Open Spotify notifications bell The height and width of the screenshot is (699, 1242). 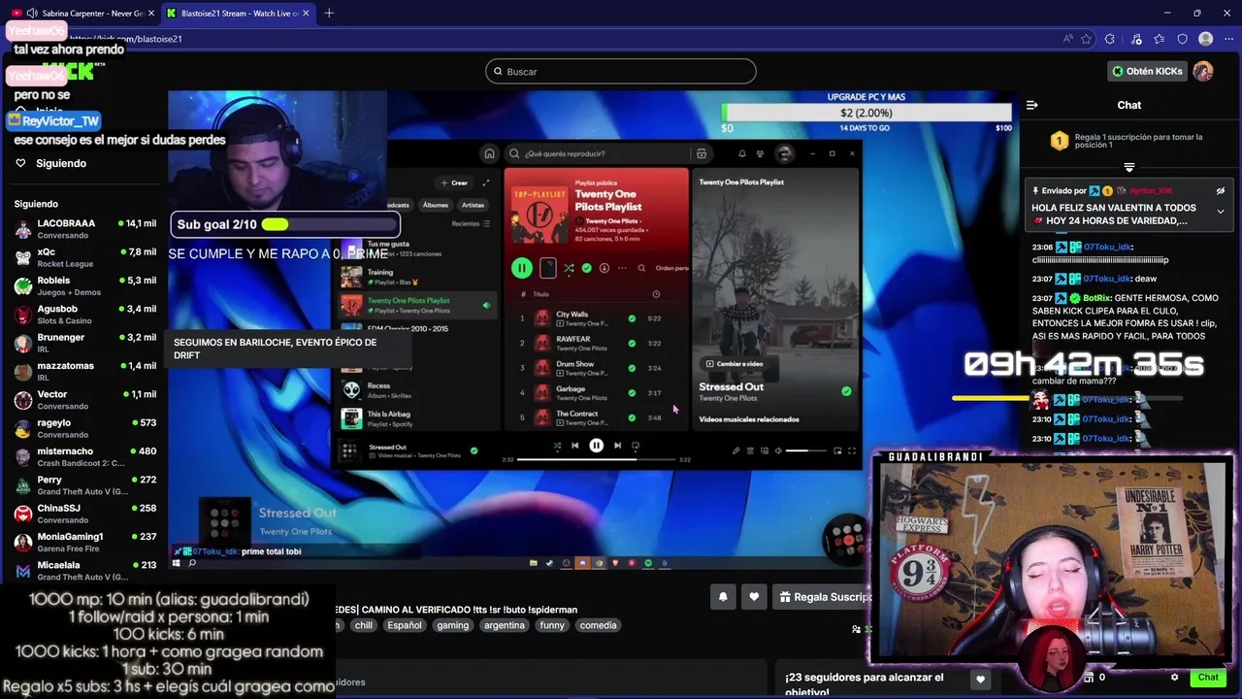[742, 153]
